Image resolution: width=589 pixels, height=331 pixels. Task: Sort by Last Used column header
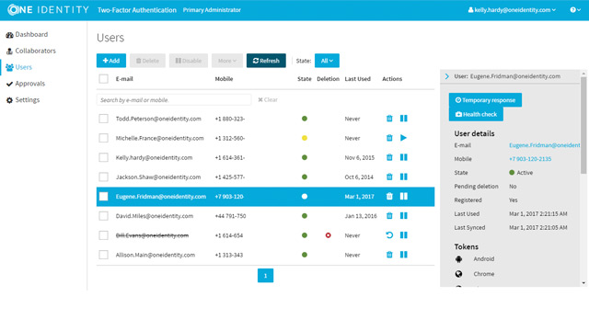[x=357, y=79]
